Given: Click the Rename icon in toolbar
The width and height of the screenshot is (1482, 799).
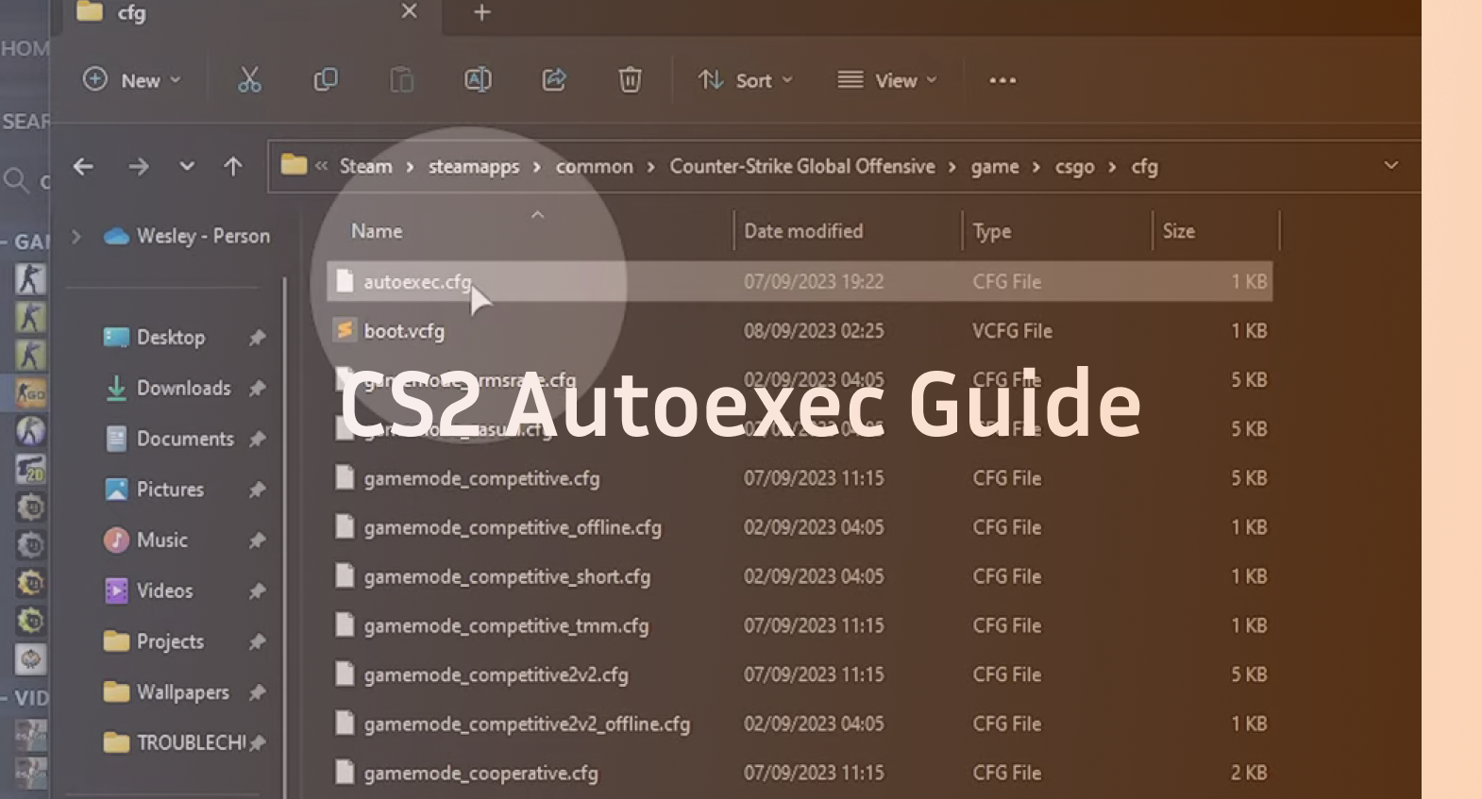Looking at the screenshot, I should pyautogui.click(x=478, y=80).
